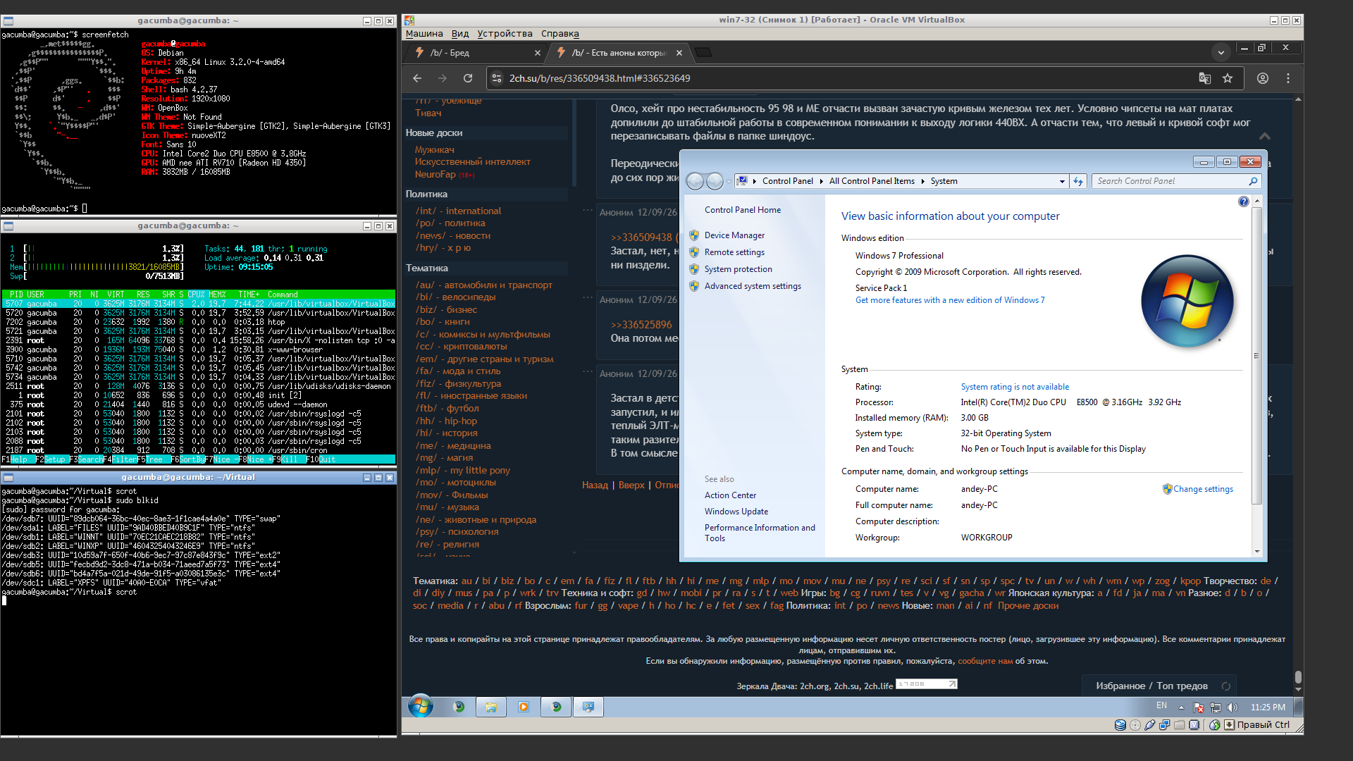The image size is (1353, 761).
Task: Click the Chrome reload page icon
Action: coord(468,78)
